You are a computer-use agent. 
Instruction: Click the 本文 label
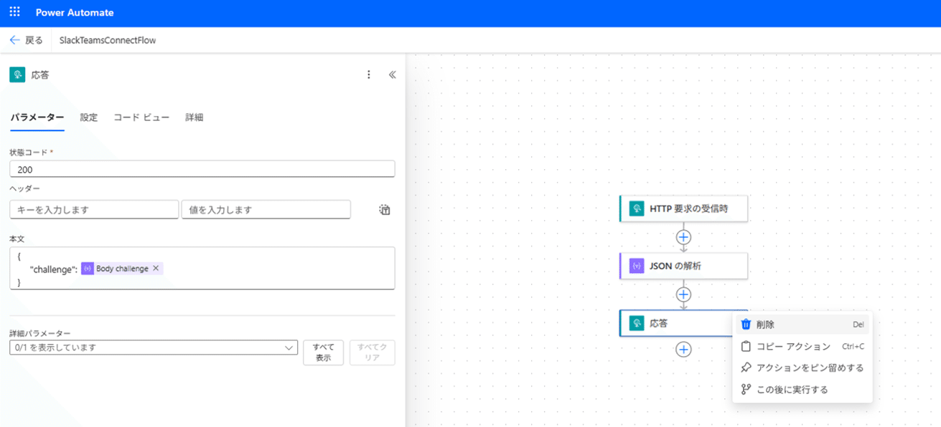pos(17,239)
